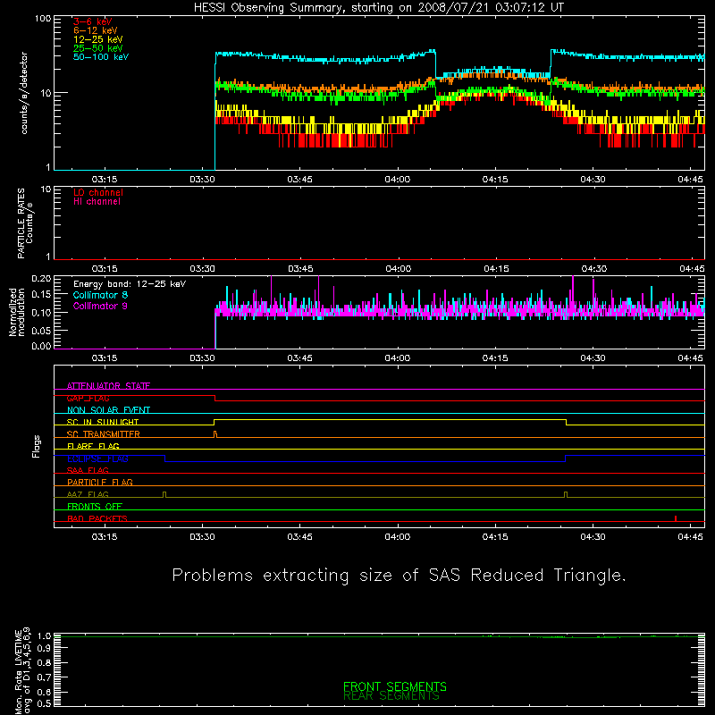Click the FLARE_FLAG label
This screenshot has width=715, height=715.
pos(93,446)
